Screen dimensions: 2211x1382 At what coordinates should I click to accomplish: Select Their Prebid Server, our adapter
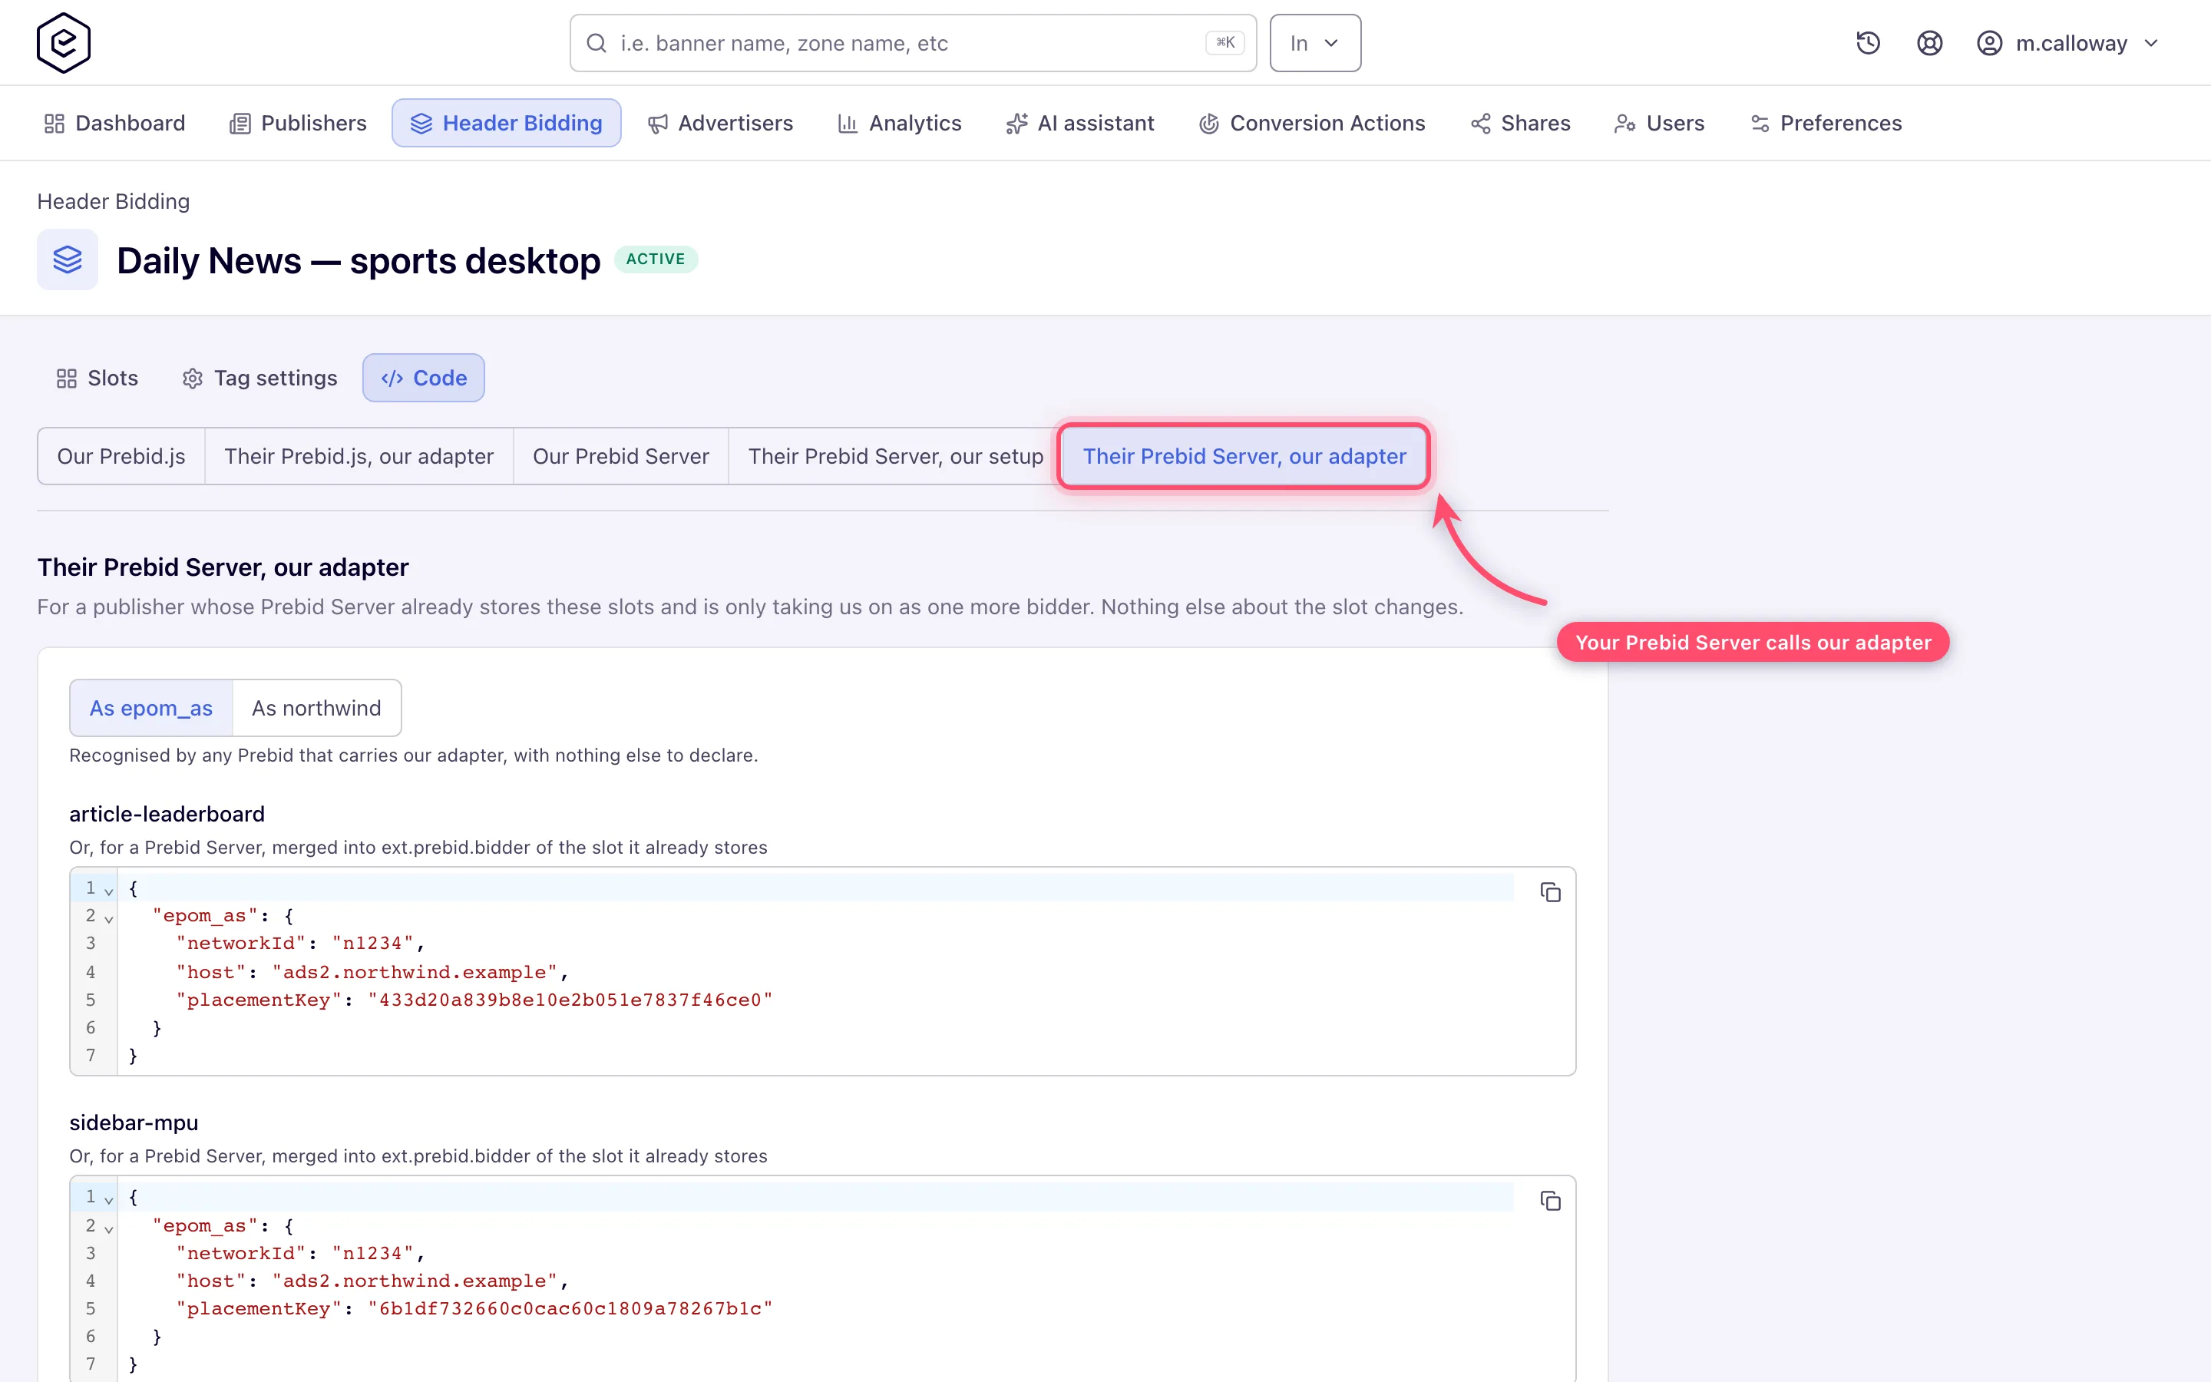[1244, 456]
